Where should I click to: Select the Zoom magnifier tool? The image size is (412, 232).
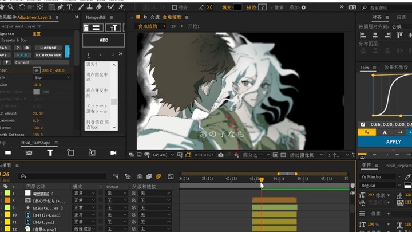(11, 7)
